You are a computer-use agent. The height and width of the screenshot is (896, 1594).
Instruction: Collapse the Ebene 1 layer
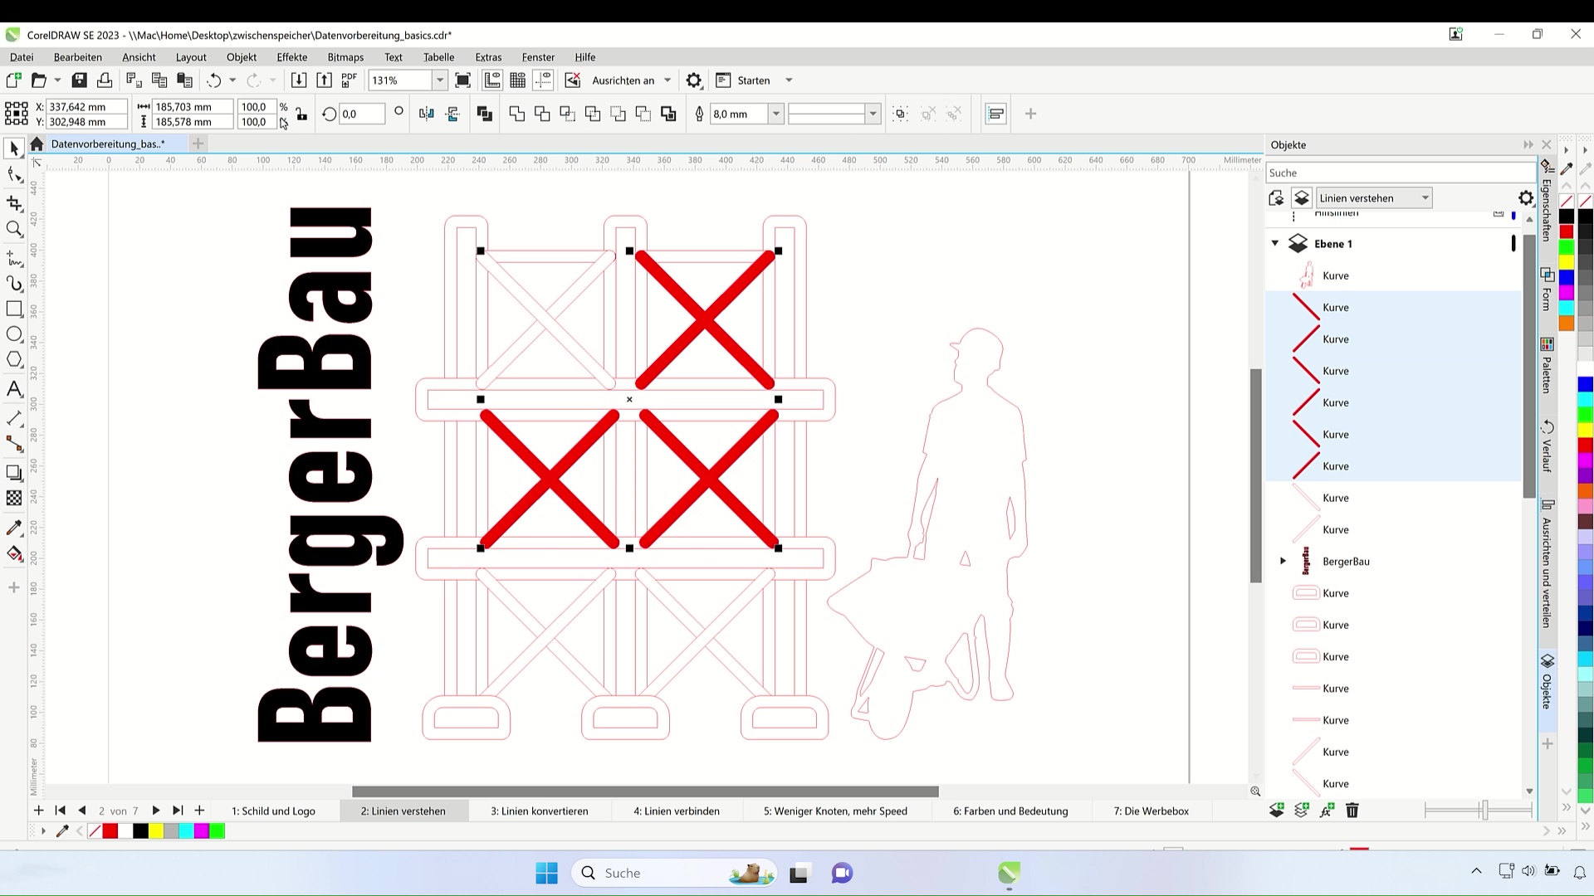click(x=1275, y=244)
